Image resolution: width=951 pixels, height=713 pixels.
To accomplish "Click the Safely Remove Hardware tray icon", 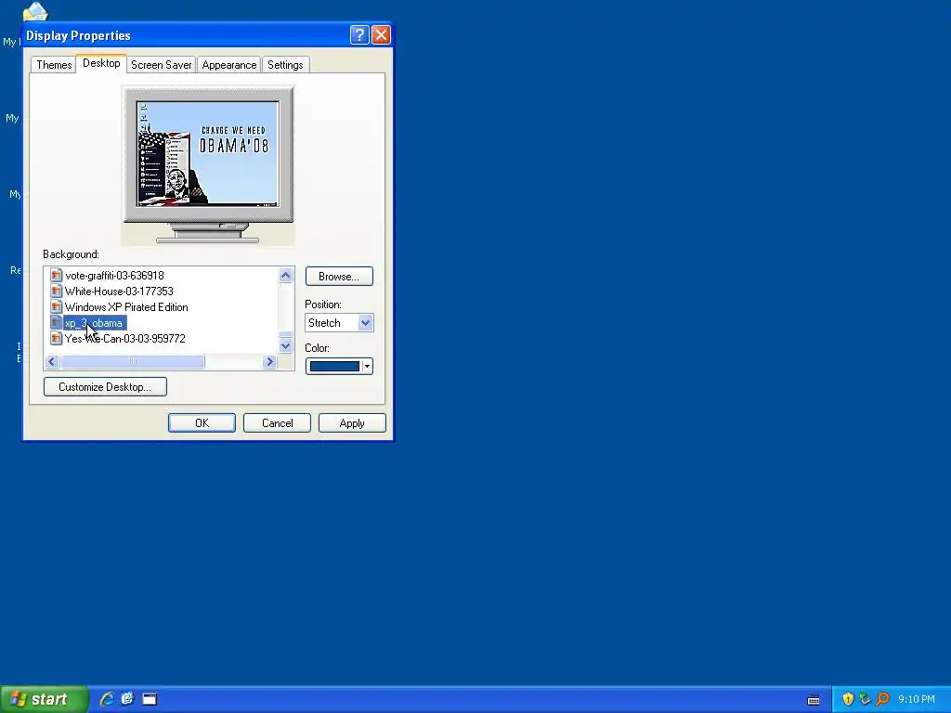I will [x=865, y=699].
